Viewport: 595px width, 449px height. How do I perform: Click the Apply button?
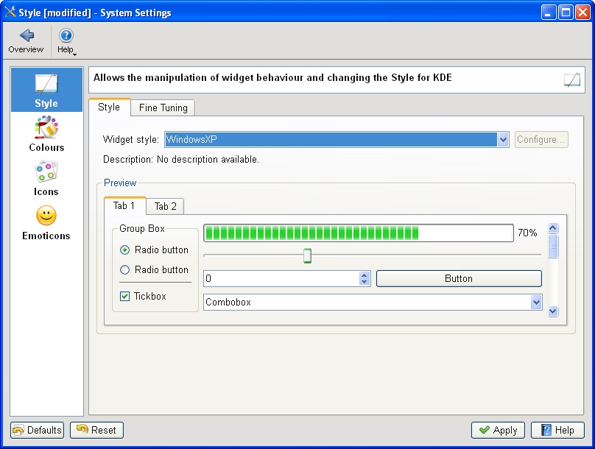pos(498,431)
